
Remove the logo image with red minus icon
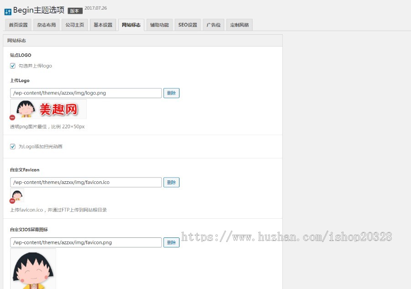tap(12, 117)
